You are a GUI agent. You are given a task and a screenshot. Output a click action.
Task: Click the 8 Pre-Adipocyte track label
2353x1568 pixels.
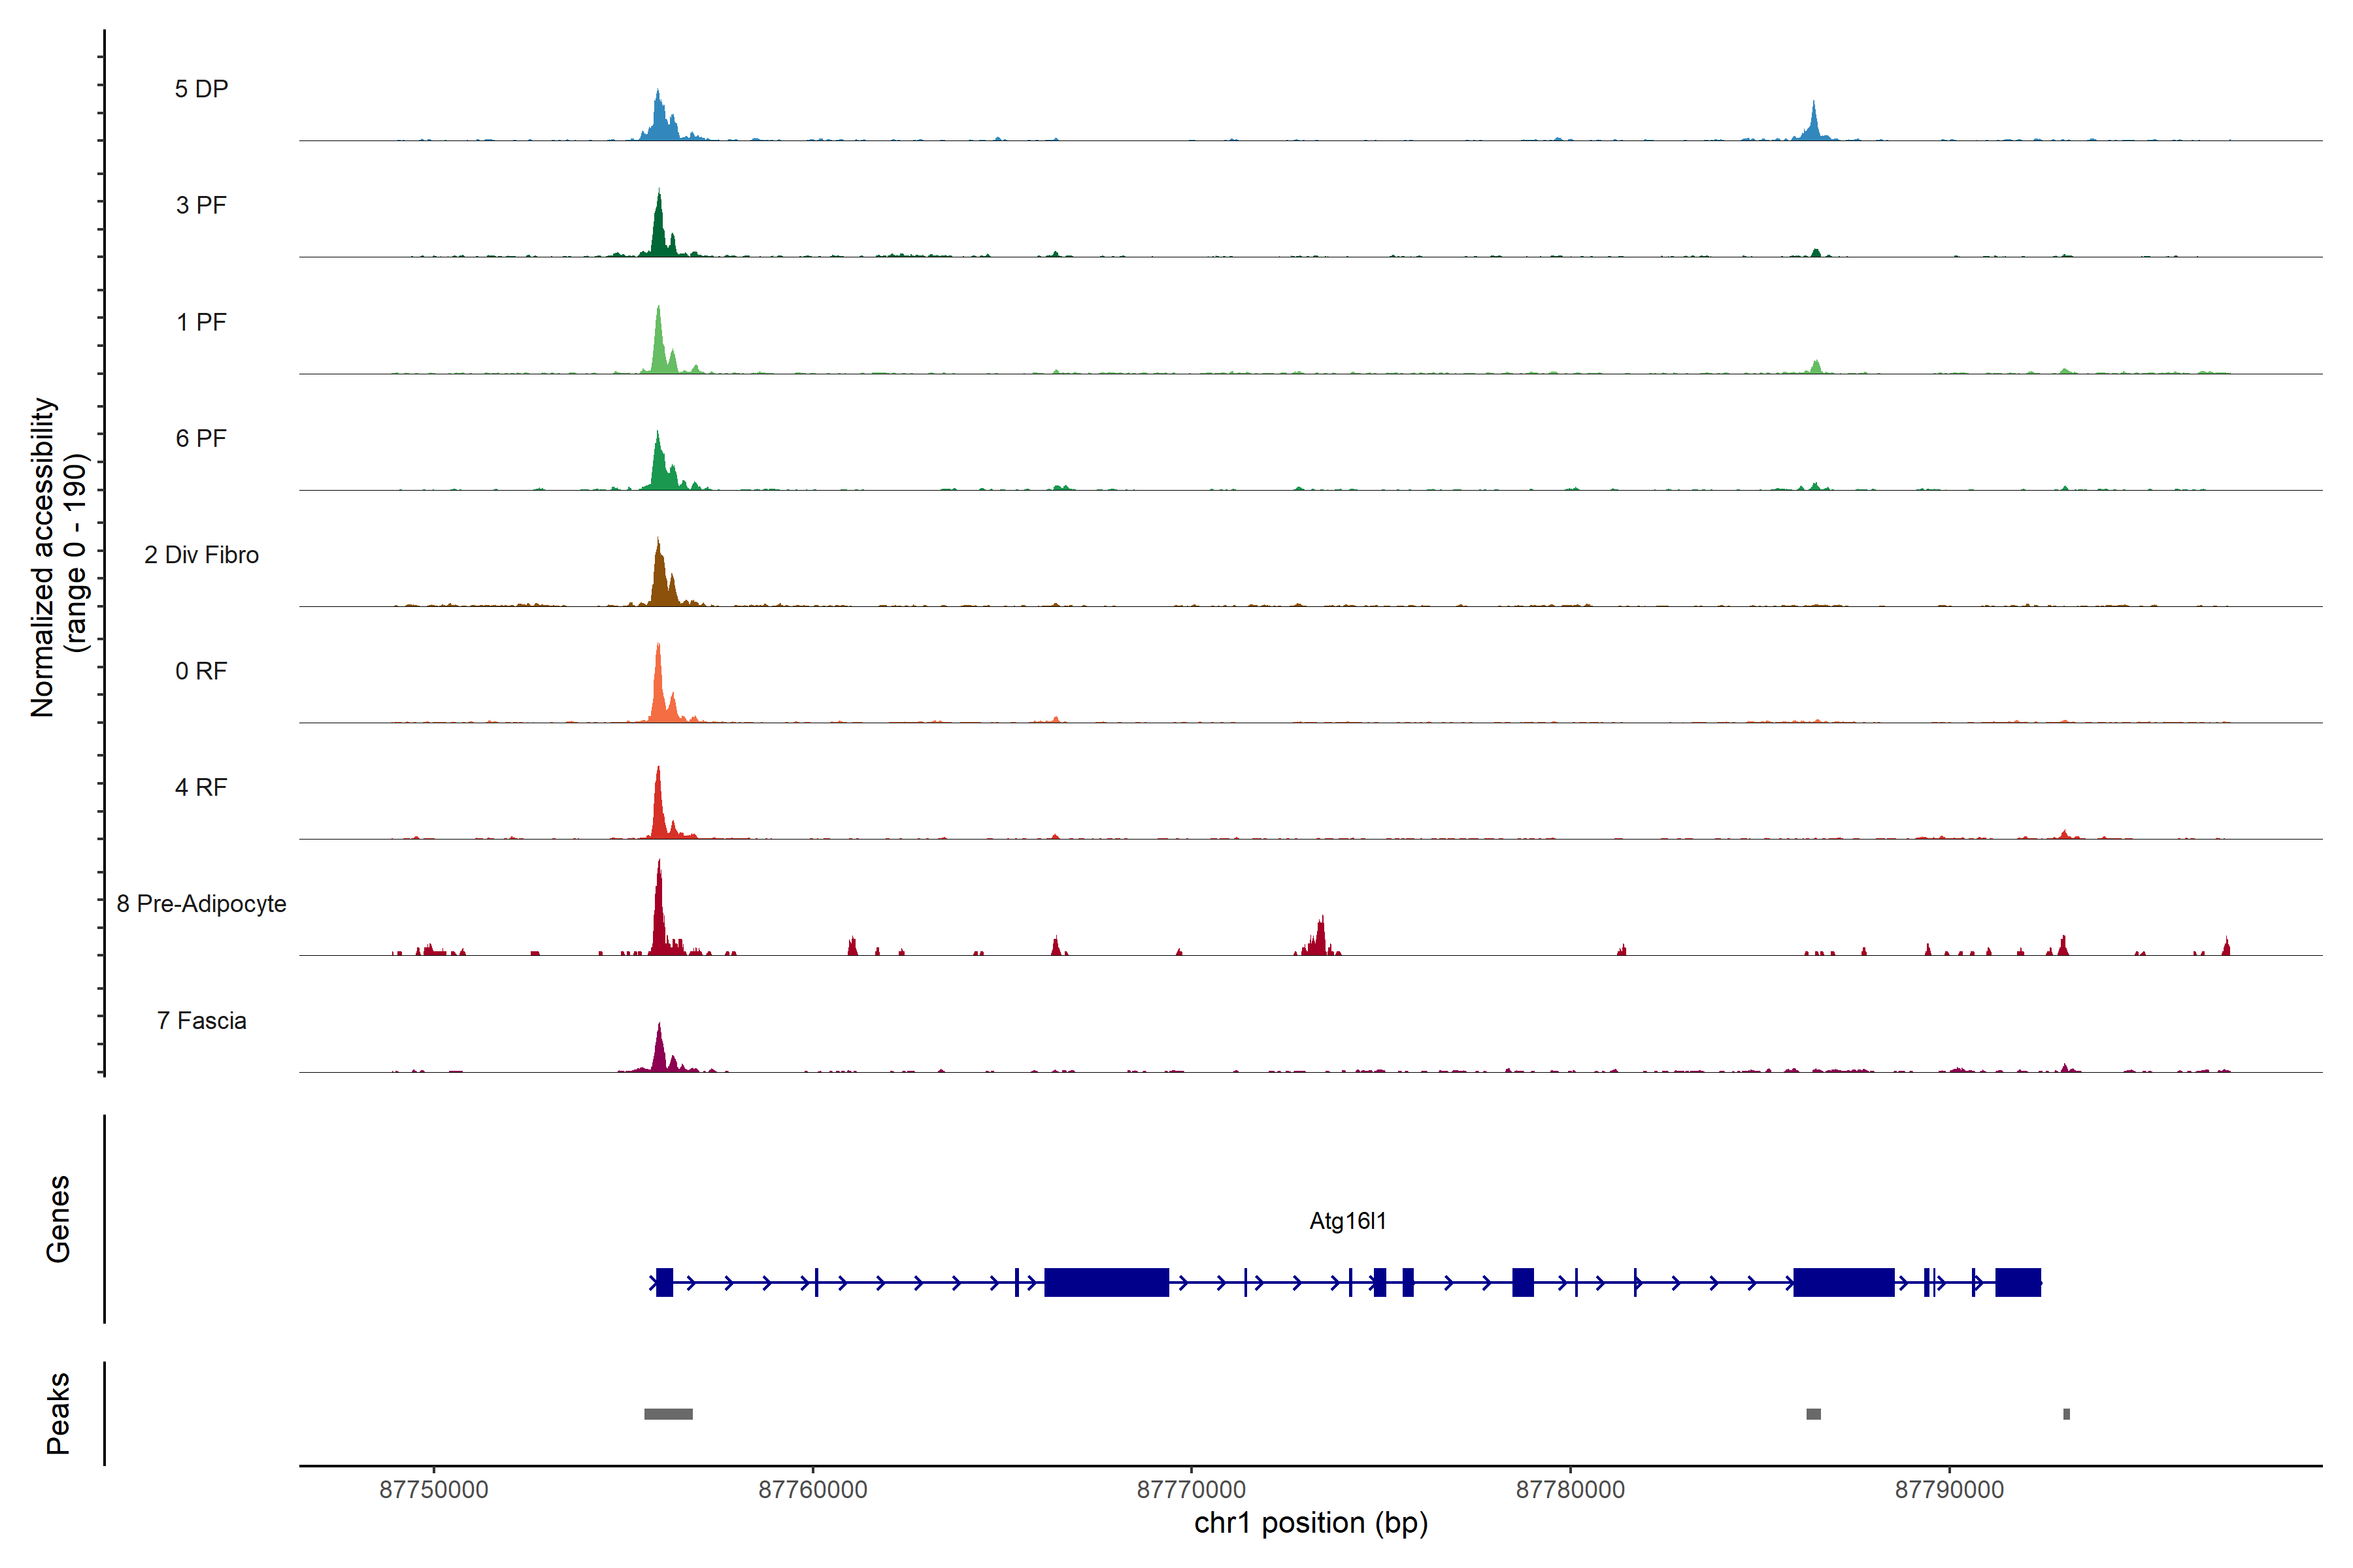pos(201,903)
